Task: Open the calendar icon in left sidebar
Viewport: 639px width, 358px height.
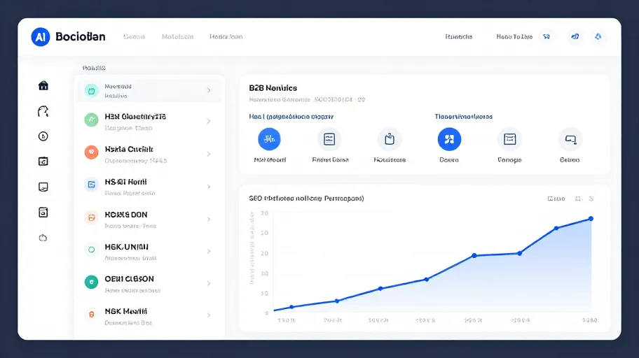Action: [x=43, y=162]
